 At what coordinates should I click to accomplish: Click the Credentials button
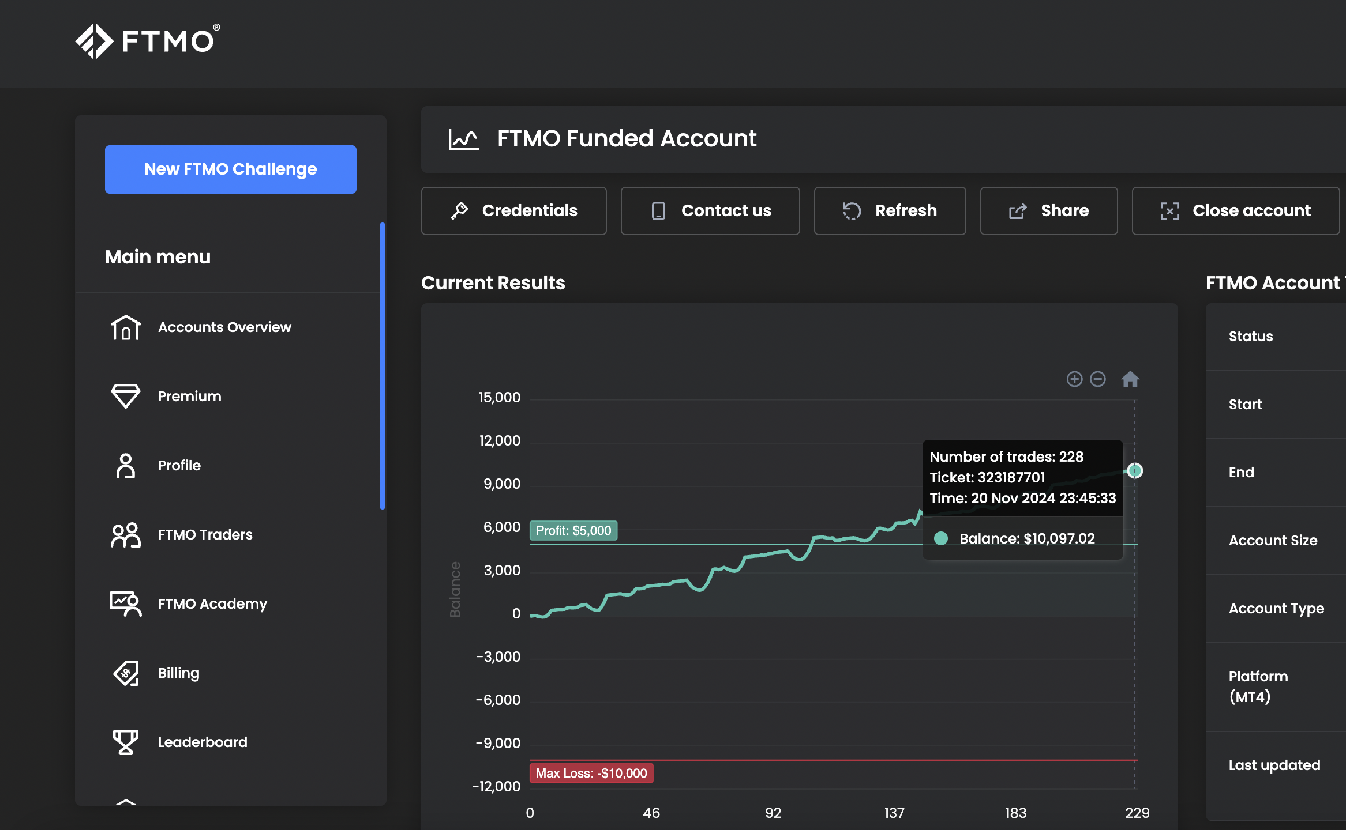click(x=514, y=211)
